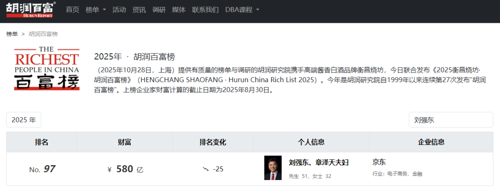Click the name 刘强东、章泽天夫妇

coord(319,163)
